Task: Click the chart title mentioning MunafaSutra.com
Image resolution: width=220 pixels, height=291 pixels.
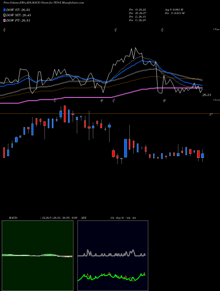Action: click(x=44, y=3)
